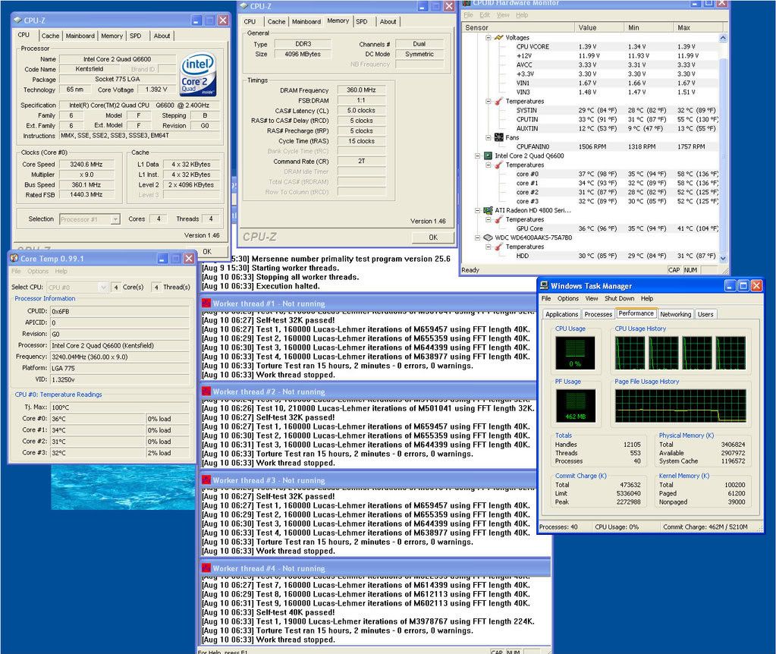Open the Options menu in Task Manager
Viewport: 776px width, 654px height.
click(x=567, y=298)
